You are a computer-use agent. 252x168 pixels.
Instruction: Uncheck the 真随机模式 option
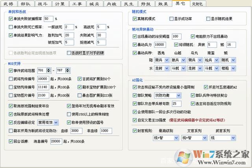[x=135, y=18]
